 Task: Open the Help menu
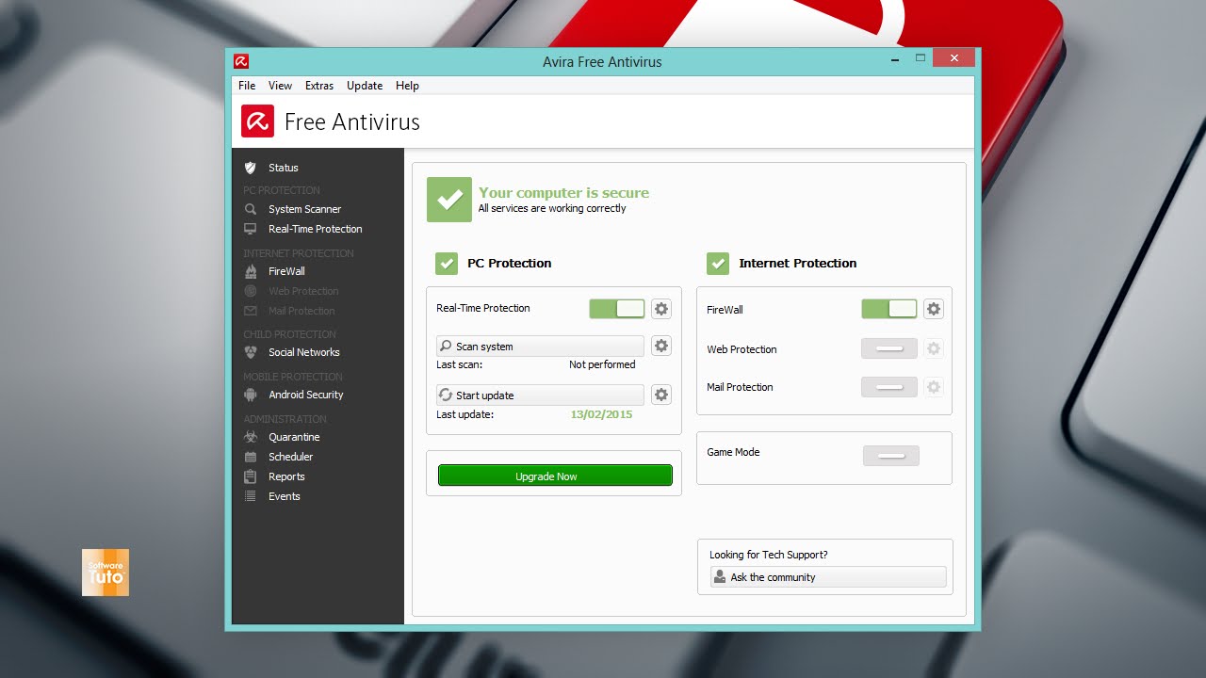tap(407, 86)
